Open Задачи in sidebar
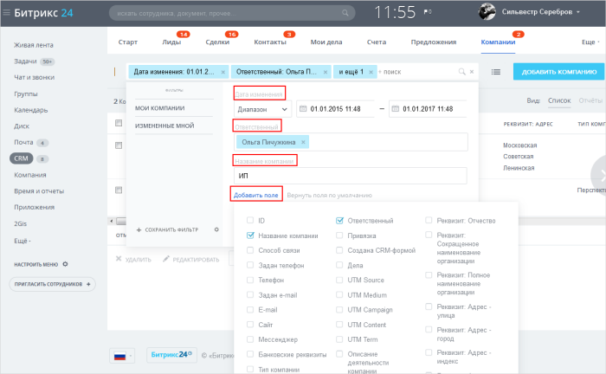 [x=25, y=61]
